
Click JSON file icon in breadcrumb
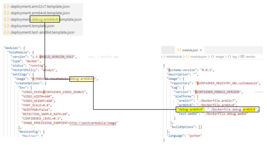pos(188,57)
